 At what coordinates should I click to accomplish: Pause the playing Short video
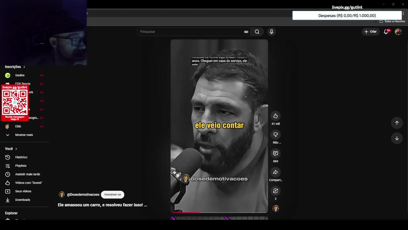click(219, 126)
